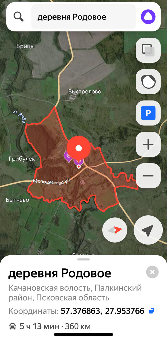Build car route 5 ч 13 мин
The width and height of the screenshot is (167, 340).
tap(49, 326)
